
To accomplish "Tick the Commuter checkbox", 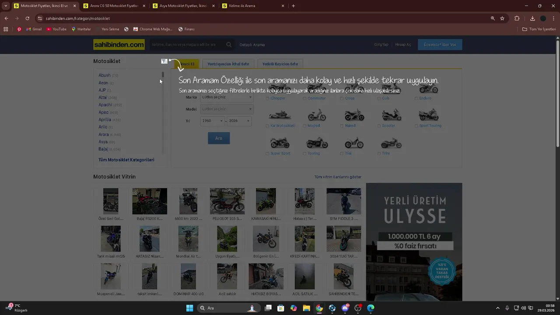I will pos(305,98).
